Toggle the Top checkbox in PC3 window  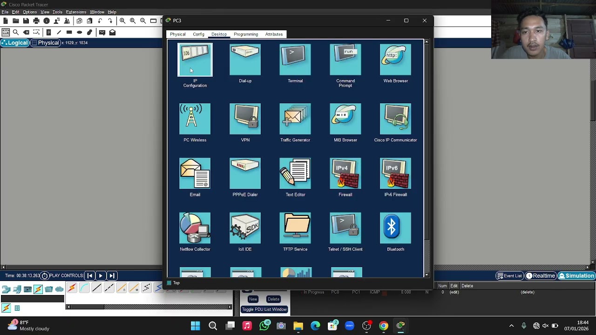pos(169,283)
